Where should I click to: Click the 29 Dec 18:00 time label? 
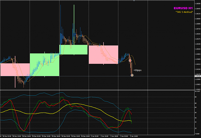[x=56, y=136]
